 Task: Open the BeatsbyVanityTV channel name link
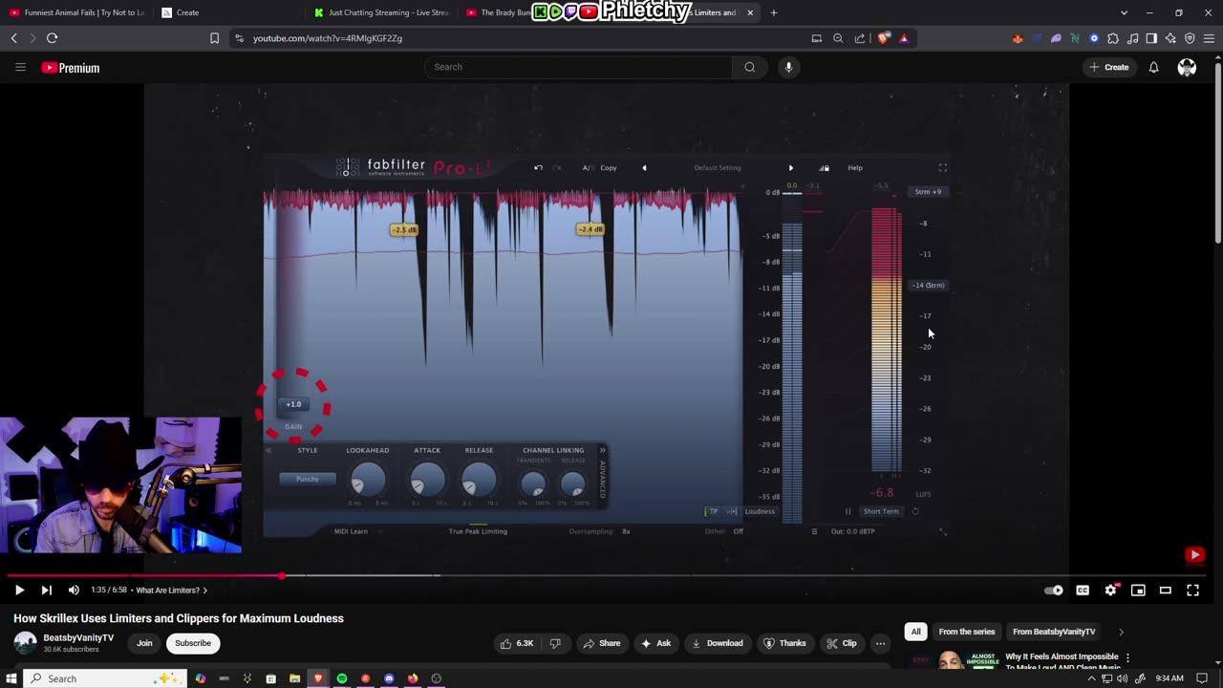tap(78, 637)
